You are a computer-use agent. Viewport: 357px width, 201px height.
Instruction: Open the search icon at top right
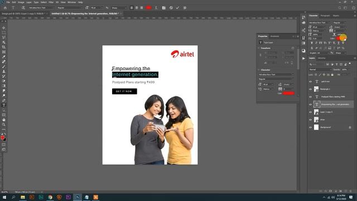click(x=340, y=8)
